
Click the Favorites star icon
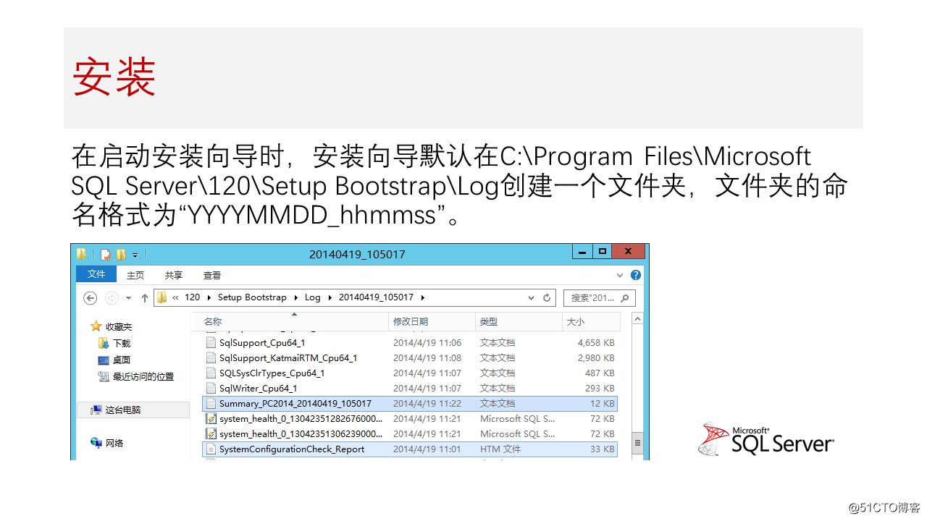[x=96, y=326]
